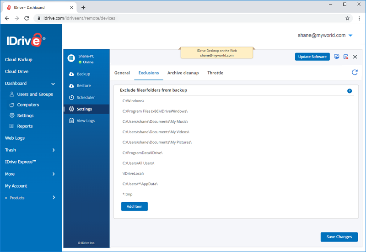Refresh the exclusions settings
This screenshot has height=252, width=366.
pos(355,73)
